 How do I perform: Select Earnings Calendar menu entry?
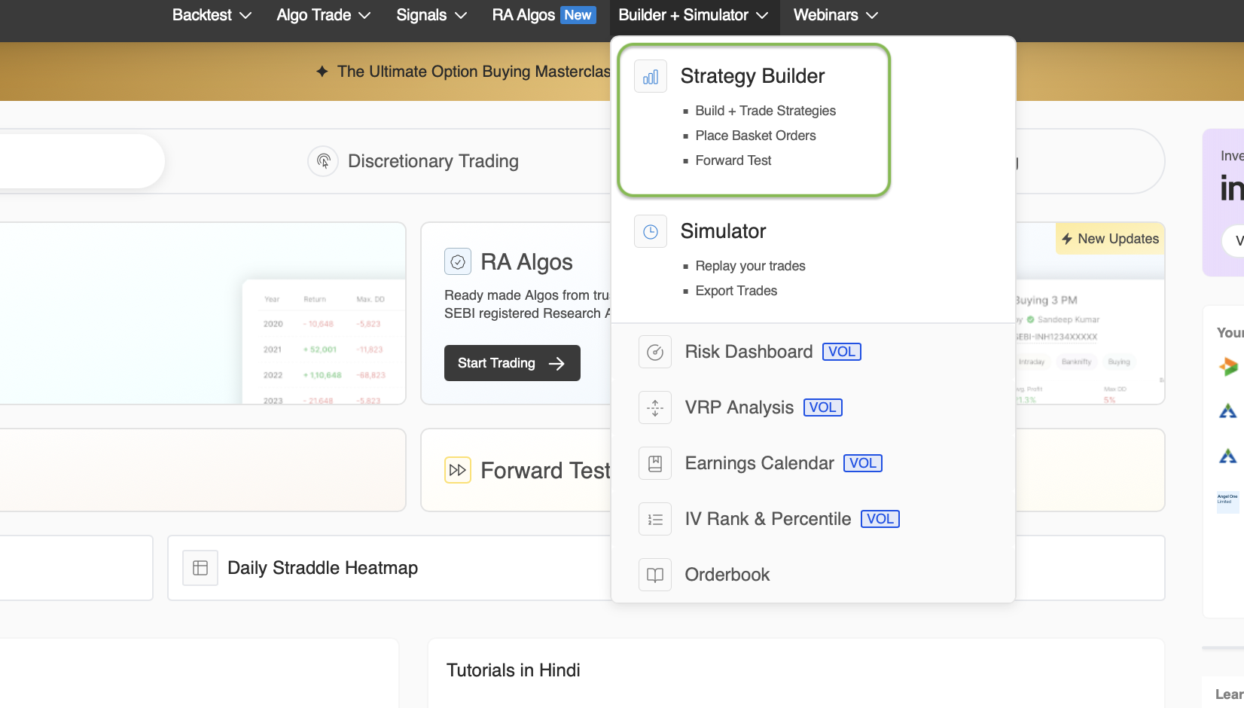point(759,464)
